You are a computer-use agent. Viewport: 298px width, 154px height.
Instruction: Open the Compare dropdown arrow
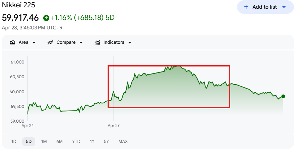81,43
